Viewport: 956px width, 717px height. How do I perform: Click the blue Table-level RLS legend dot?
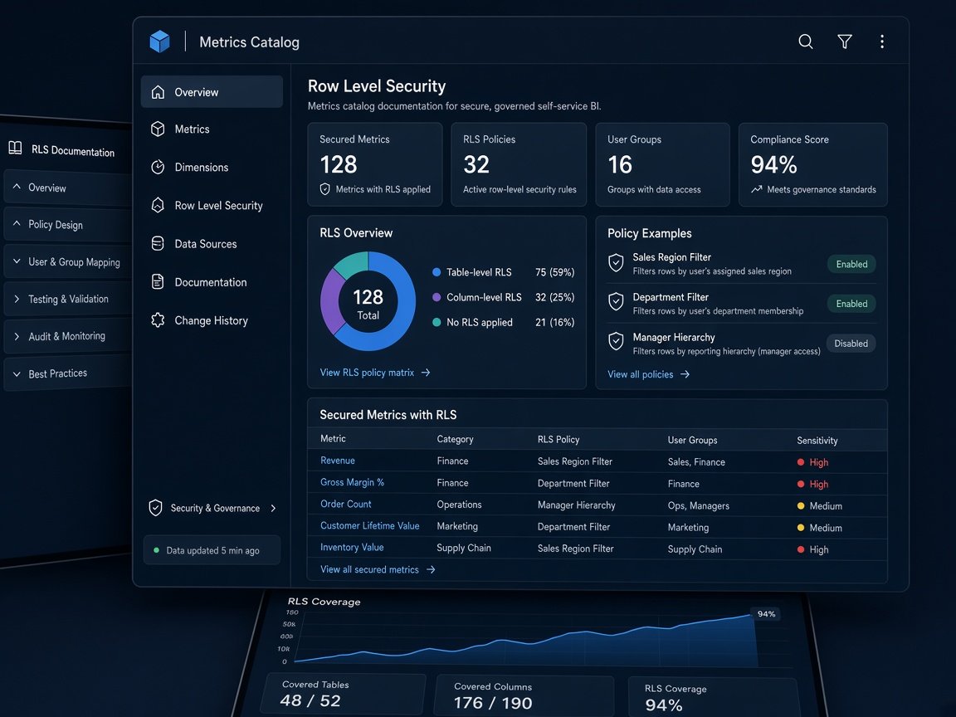click(x=437, y=272)
